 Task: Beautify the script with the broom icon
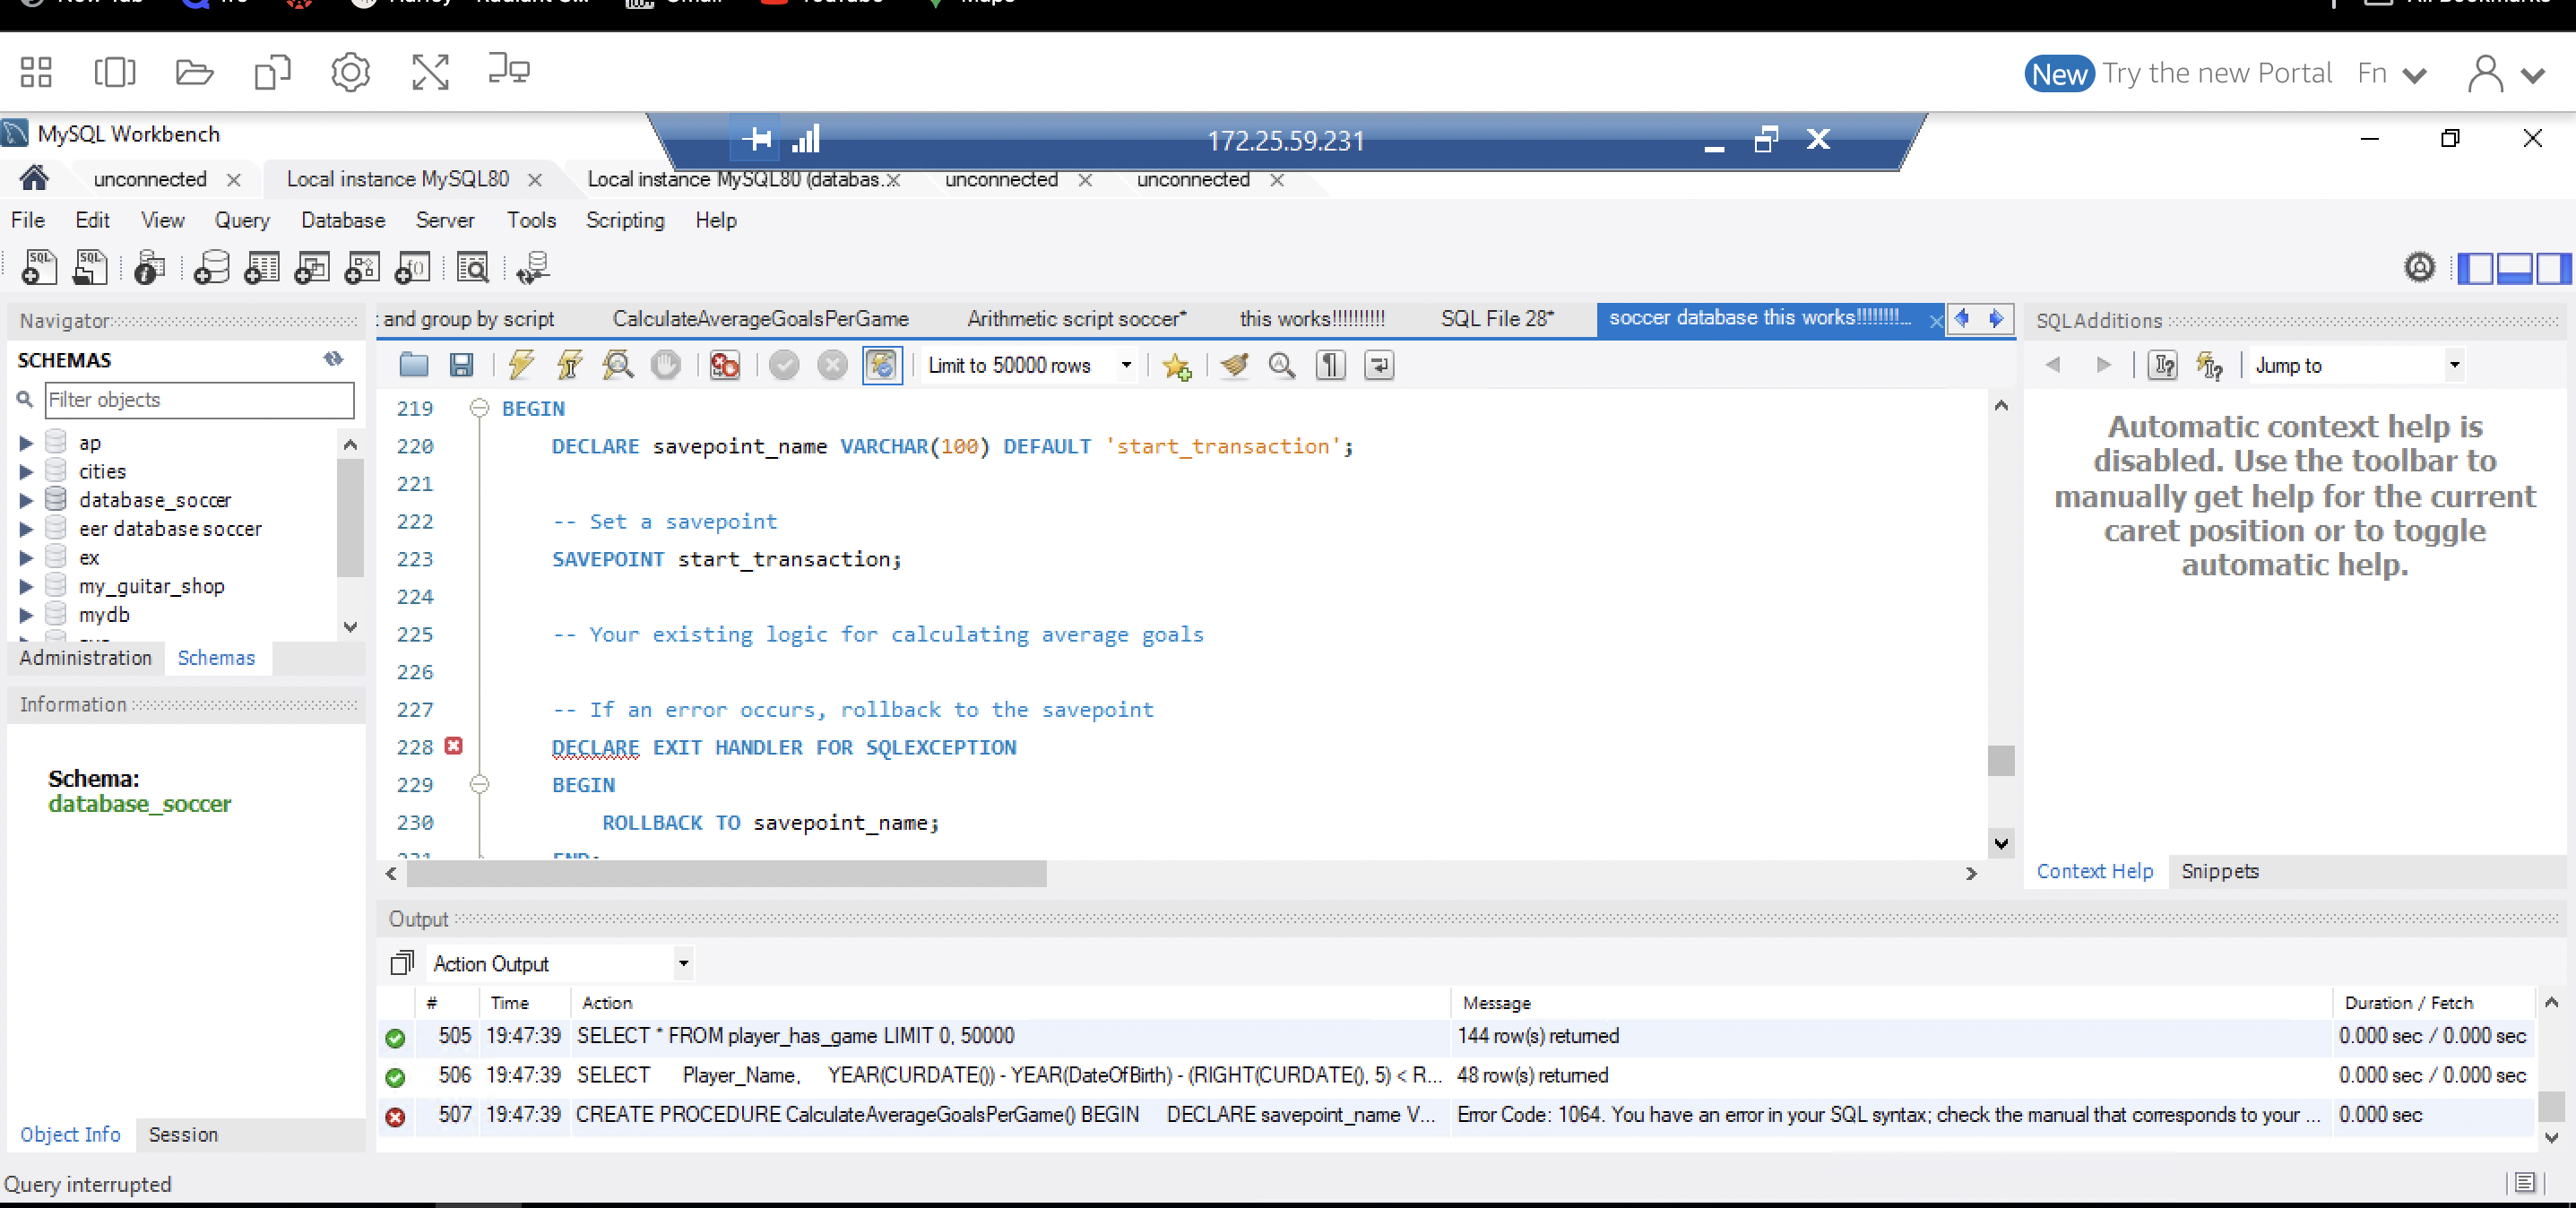[x=1234, y=365]
